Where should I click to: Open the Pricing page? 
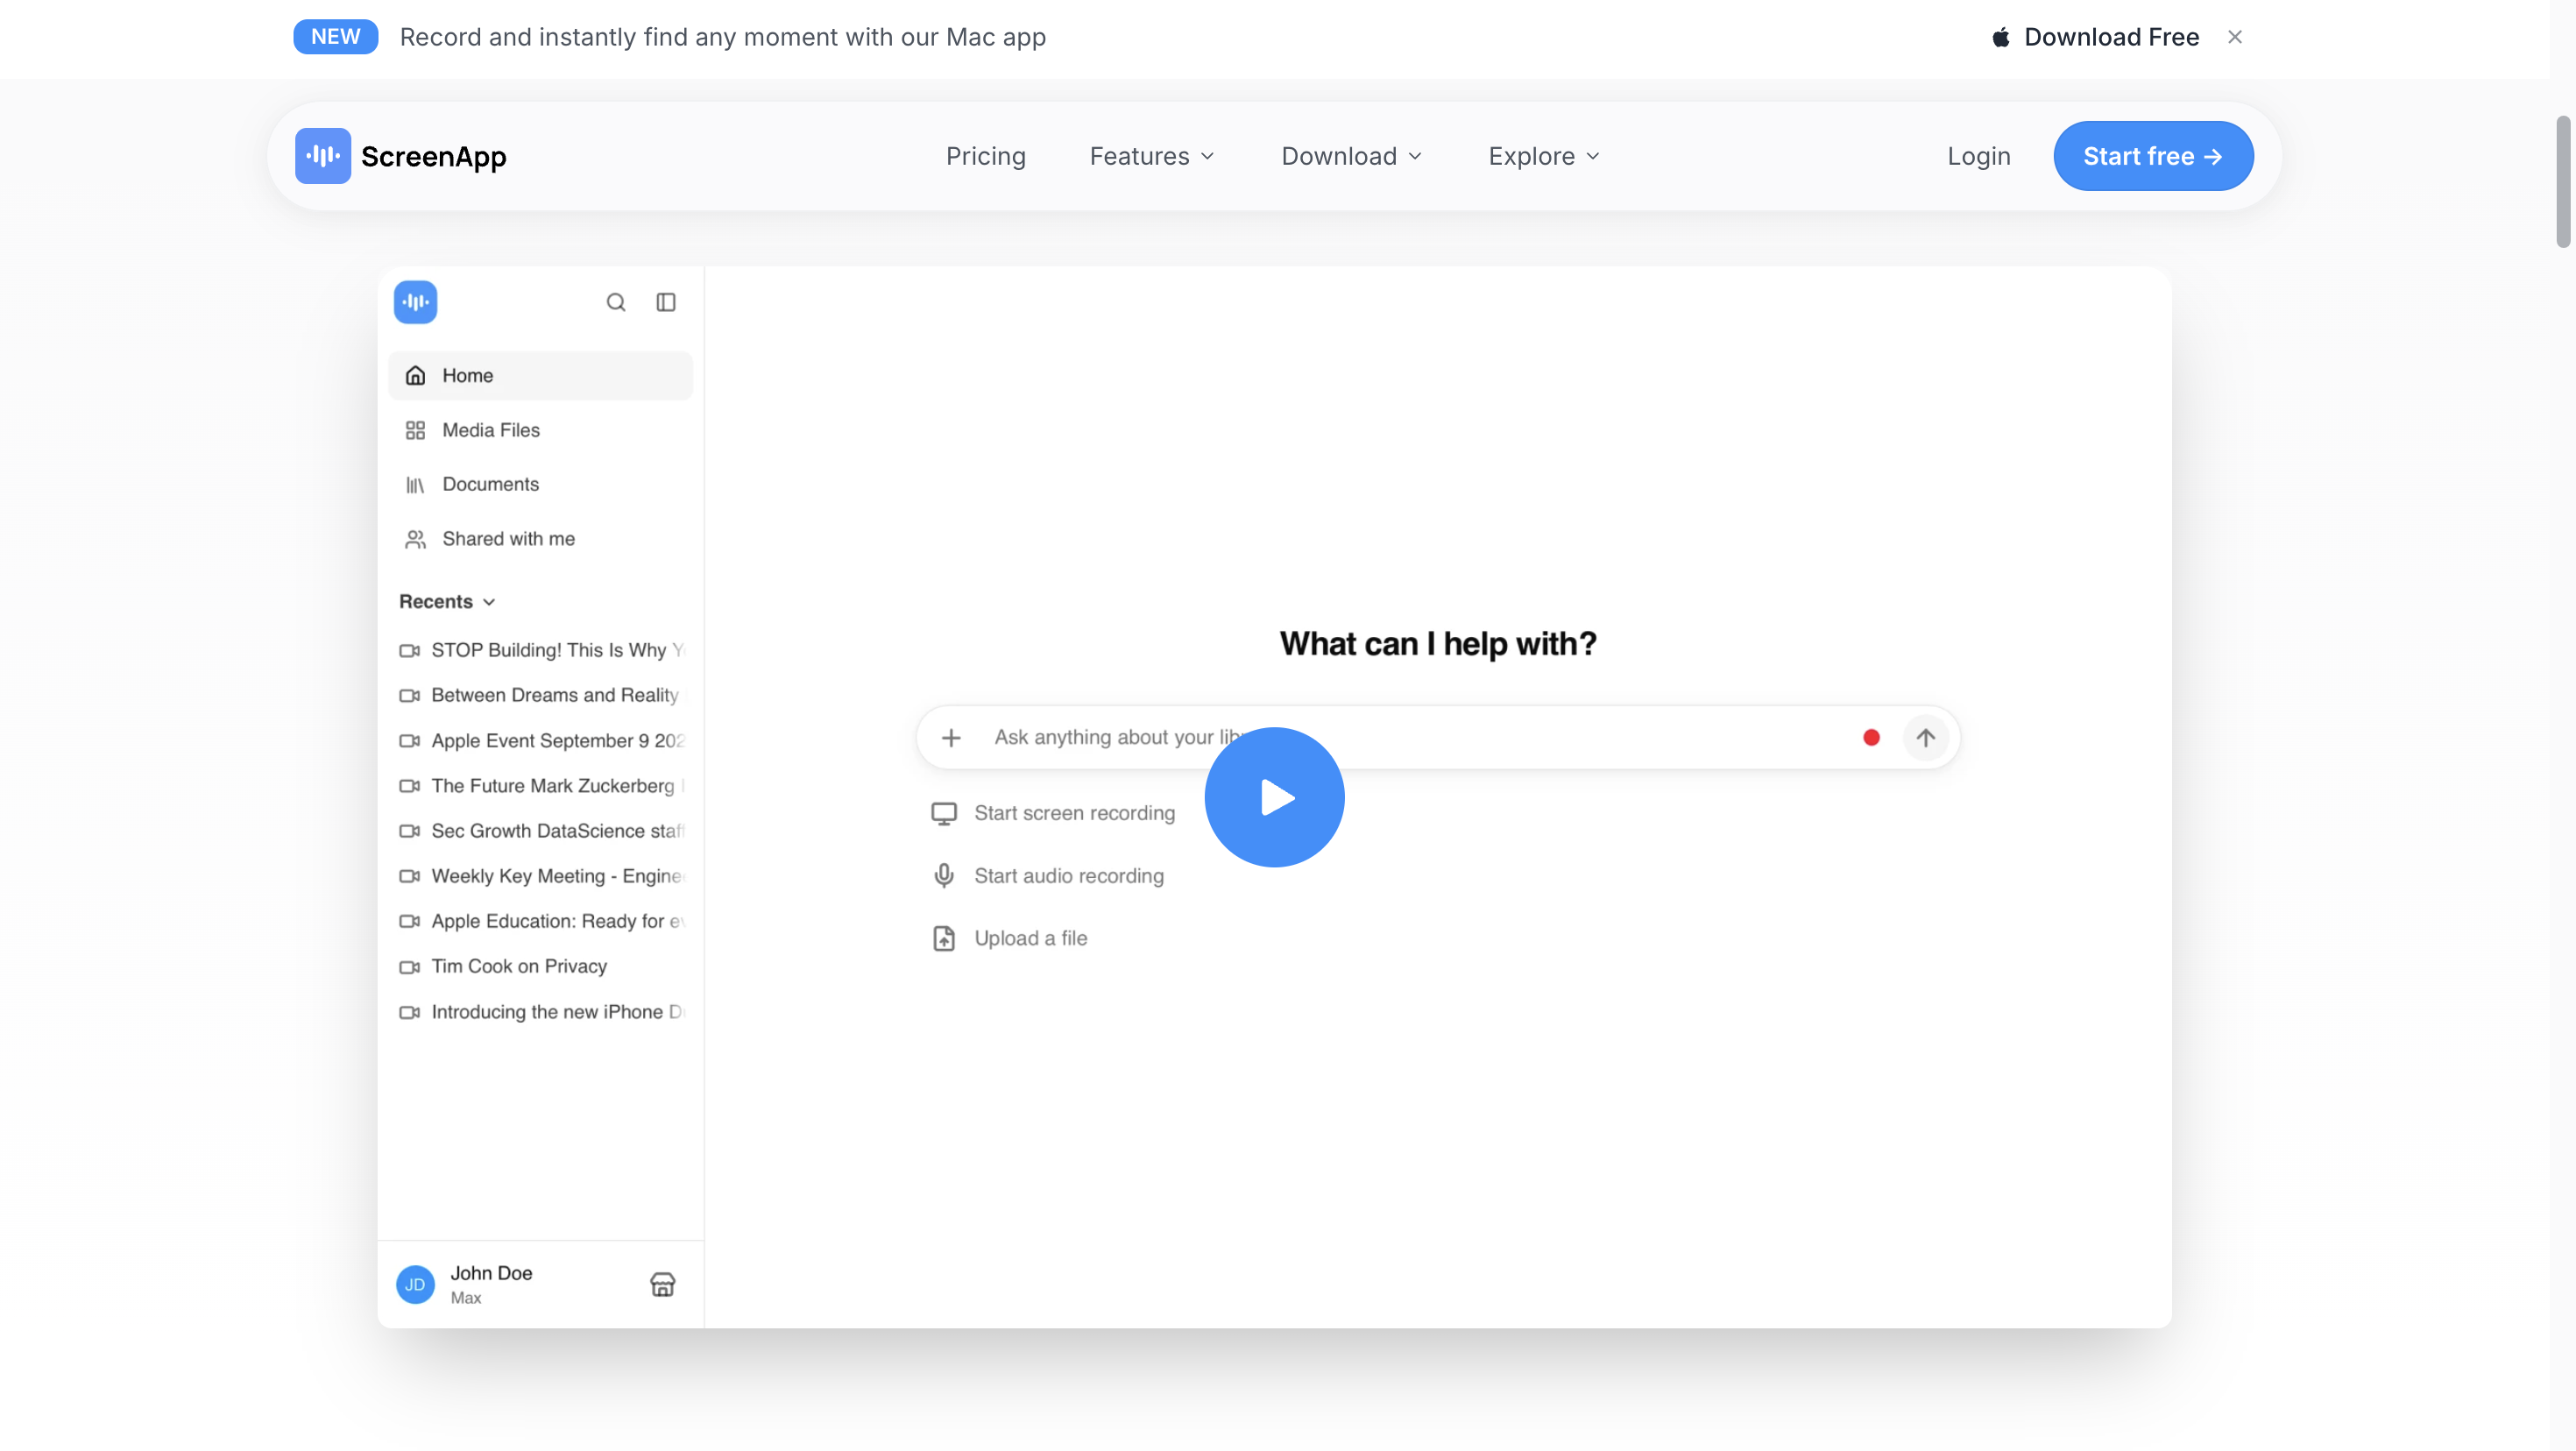pos(986,156)
